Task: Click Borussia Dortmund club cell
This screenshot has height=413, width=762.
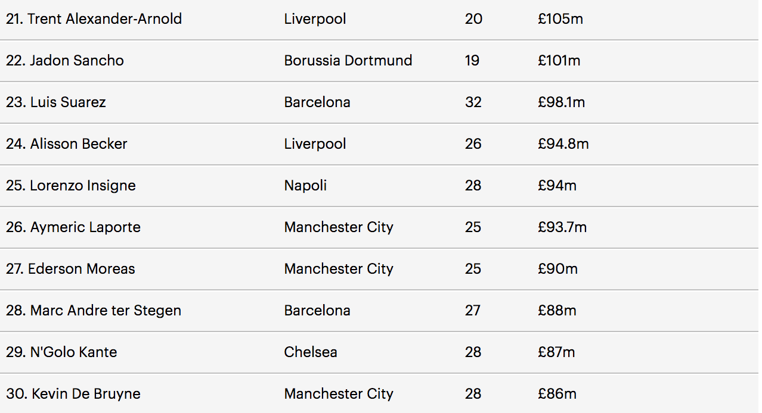Action: [x=348, y=61]
